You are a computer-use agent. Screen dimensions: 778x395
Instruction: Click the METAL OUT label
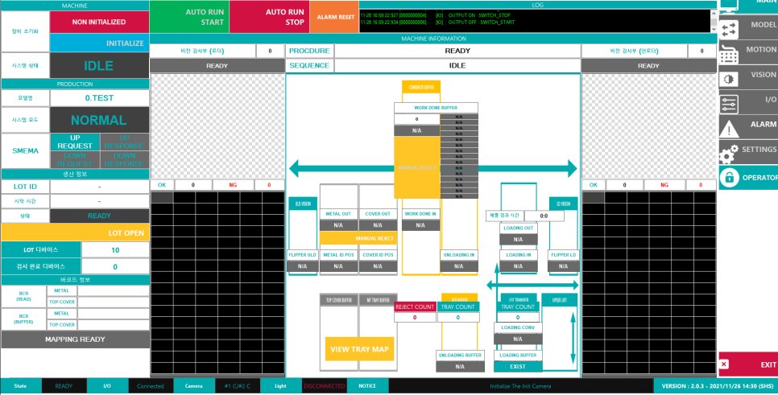pos(338,214)
